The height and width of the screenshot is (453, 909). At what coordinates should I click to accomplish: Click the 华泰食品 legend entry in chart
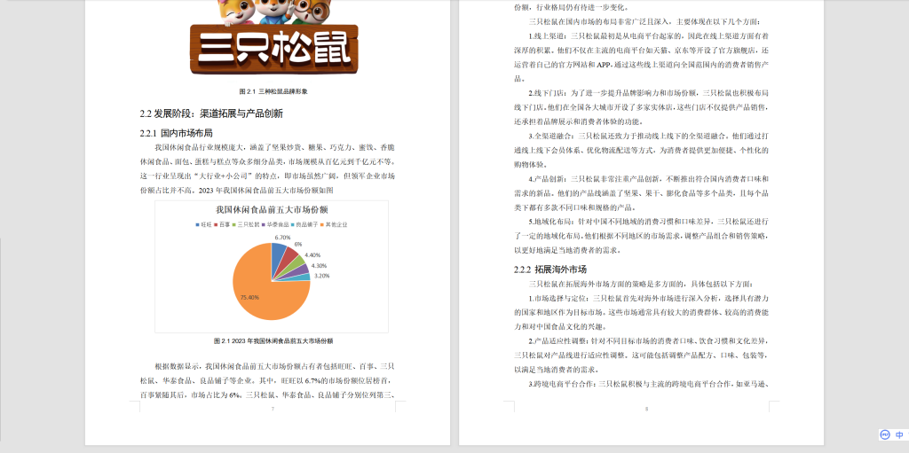[x=275, y=224]
